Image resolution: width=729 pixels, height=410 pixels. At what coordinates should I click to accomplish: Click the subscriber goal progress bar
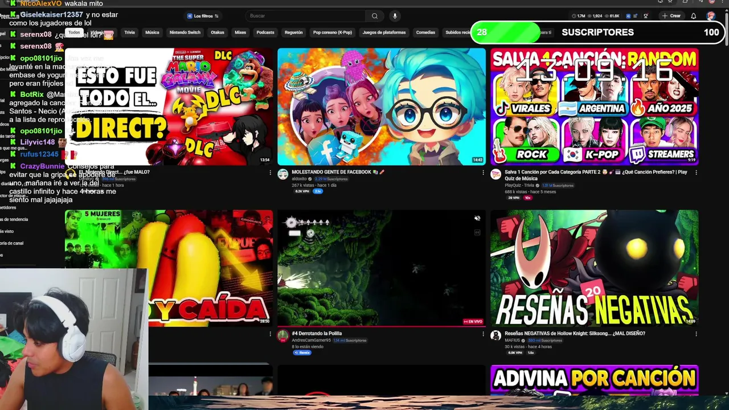click(597, 32)
